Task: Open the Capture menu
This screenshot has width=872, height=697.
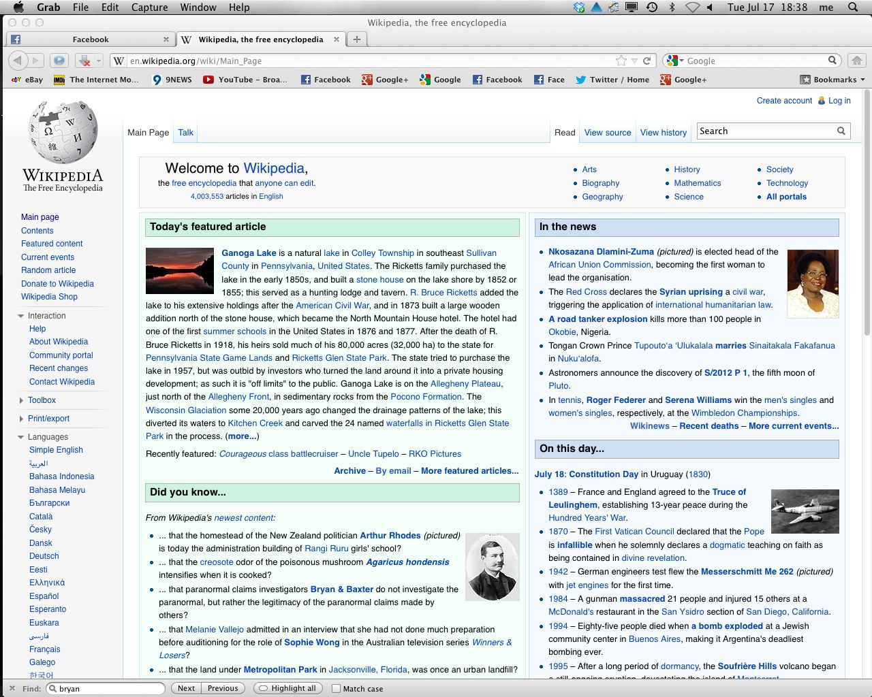Action: point(149,7)
